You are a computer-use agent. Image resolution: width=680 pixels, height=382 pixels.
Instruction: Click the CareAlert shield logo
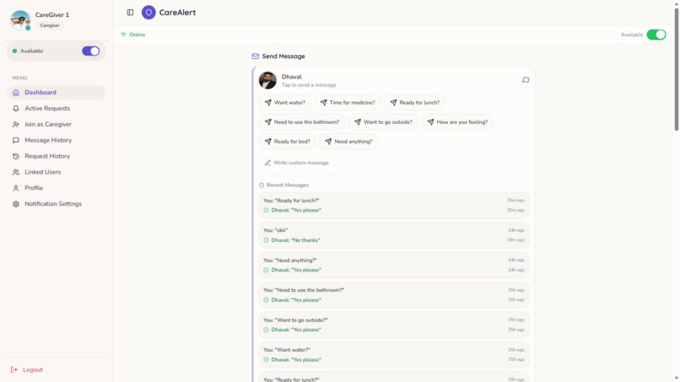[x=148, y=13]
